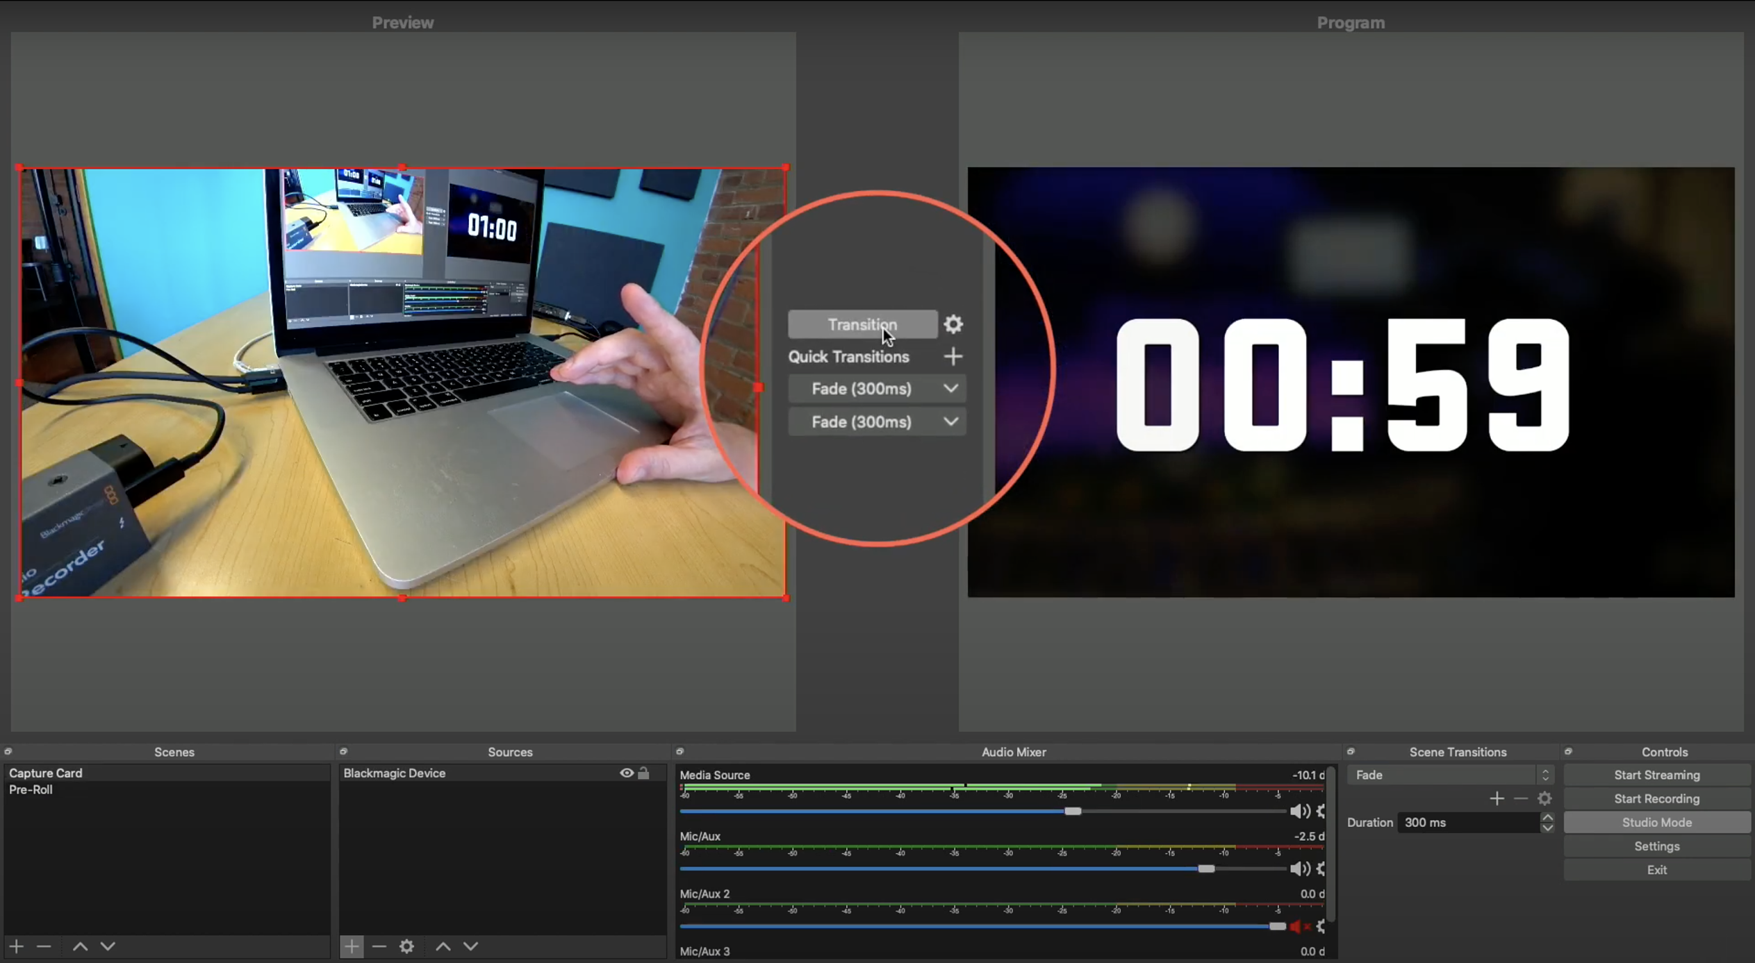Add a new source with the plus icon
The image size is (1755, 963).
(x=351, y=946)
